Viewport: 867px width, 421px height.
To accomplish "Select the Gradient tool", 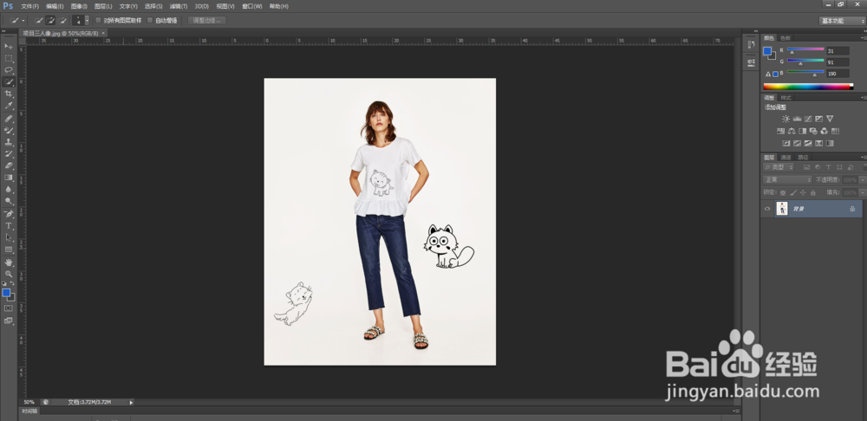I will pyautogui.click(x=9, y=178).
